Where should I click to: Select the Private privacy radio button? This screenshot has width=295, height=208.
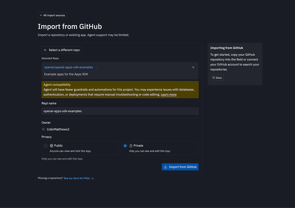click(x=125, y=146)
